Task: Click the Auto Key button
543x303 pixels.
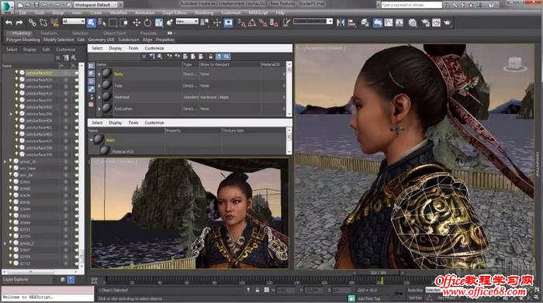Action: (415, 290)
